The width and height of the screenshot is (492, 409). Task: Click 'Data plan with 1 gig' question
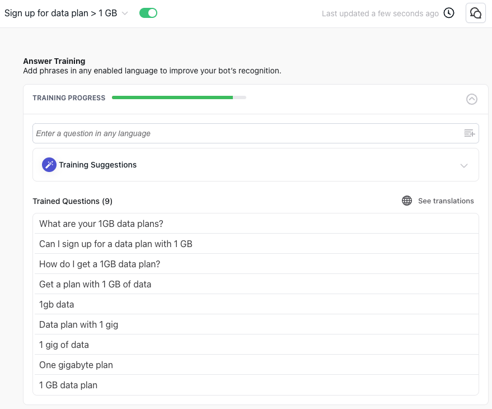(x=78, y=324)
